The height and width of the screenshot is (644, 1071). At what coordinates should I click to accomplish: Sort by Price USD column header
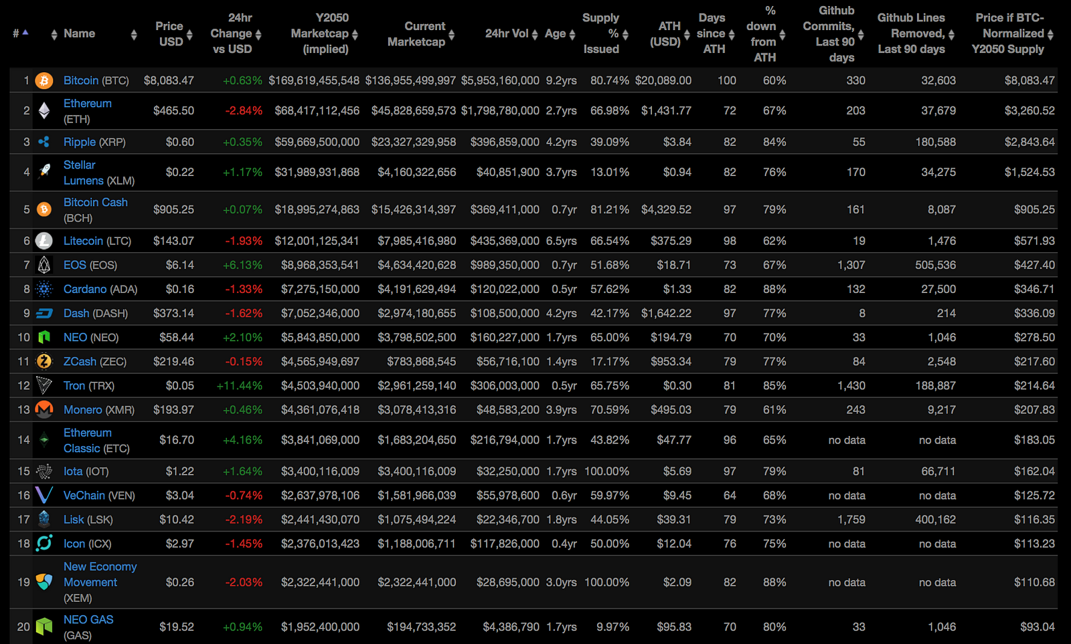click(173, 34)
